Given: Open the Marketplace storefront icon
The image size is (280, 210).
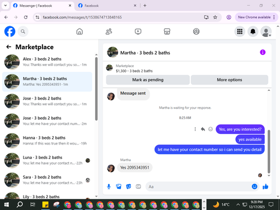Looking at the screenshot, I should tap(167, 31).
